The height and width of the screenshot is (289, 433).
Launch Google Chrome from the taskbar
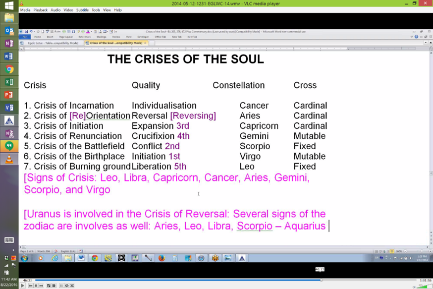[9, 69]
